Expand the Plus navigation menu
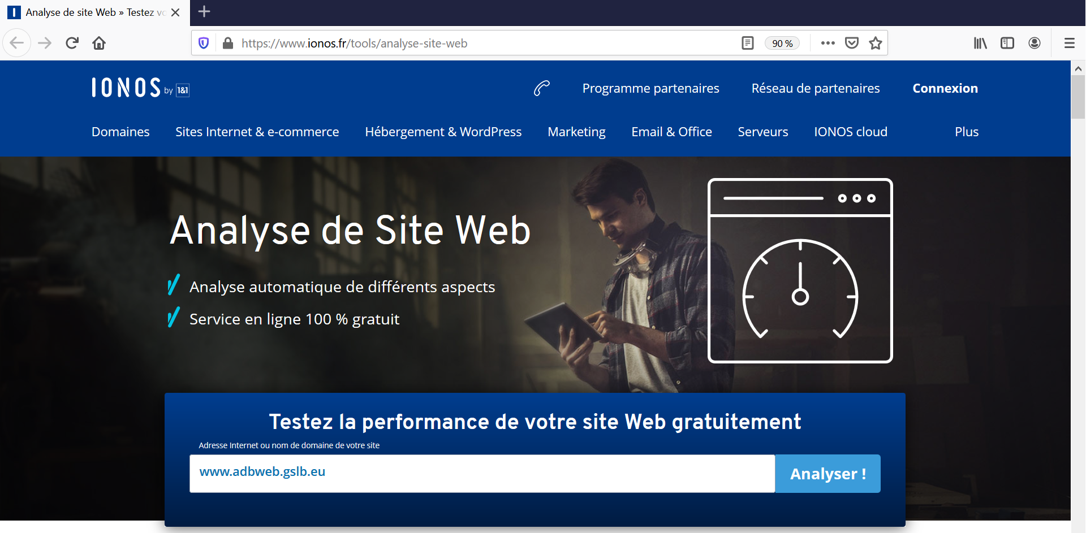 tap(966, 132)
